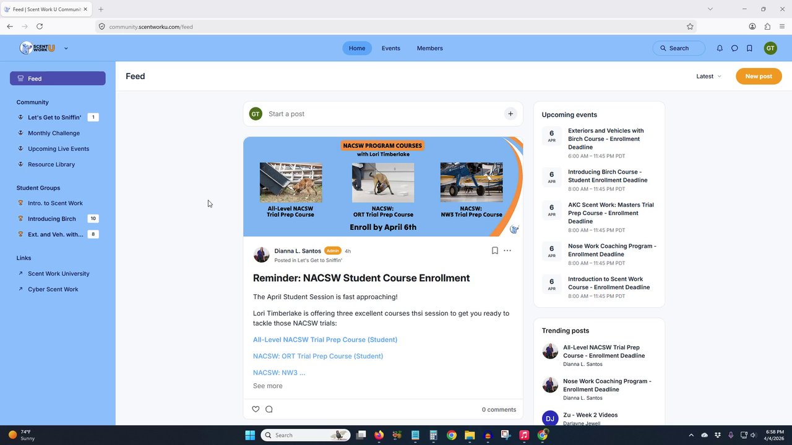This screenshot has height=445, width=792.
Task: Open the Intro. to Scent Work group
Action: 58,203
